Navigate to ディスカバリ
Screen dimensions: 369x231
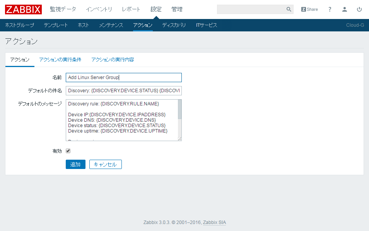[174, 24]
